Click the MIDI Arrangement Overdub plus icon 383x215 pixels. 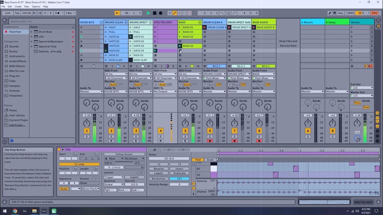[x=170, y=13]
